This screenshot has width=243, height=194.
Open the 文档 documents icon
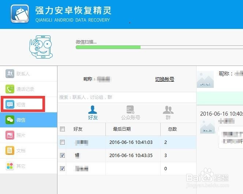(10, 150)
